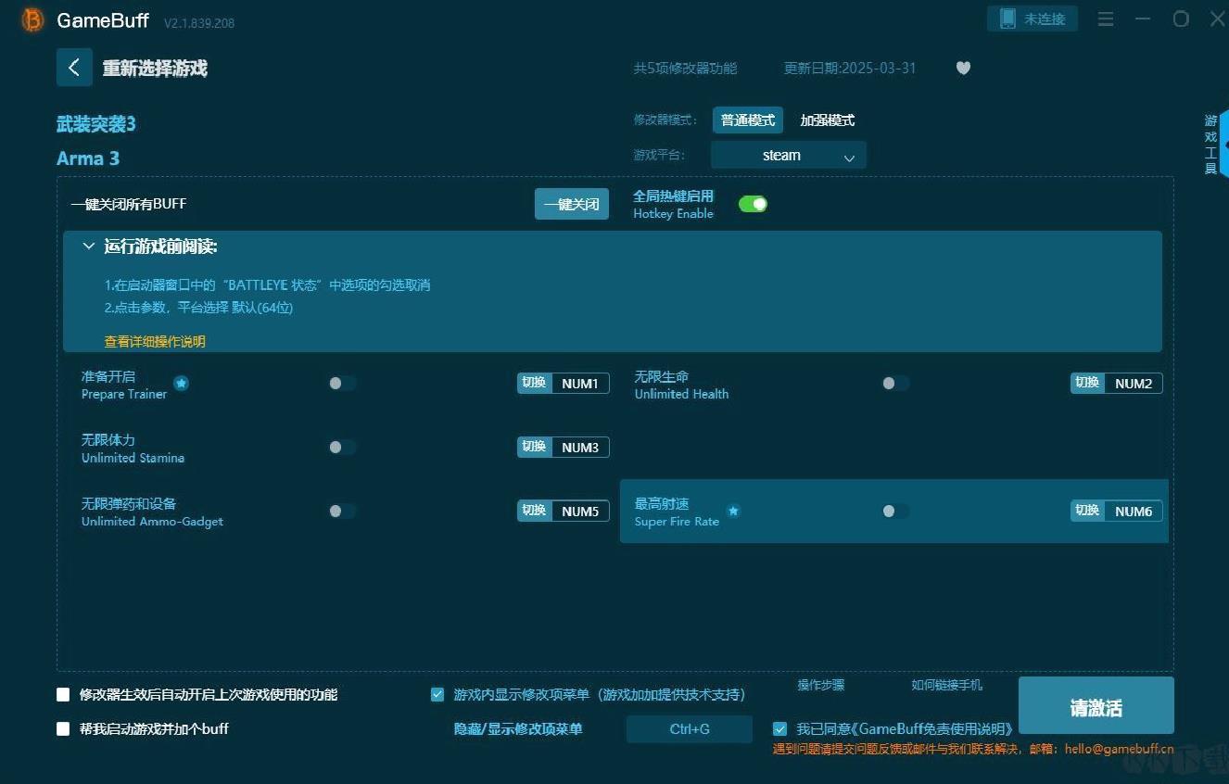The width and height of the screenshot is (1229, 784).
Task: Click the Unlimited Stamina label
Action: coord(133,458)
